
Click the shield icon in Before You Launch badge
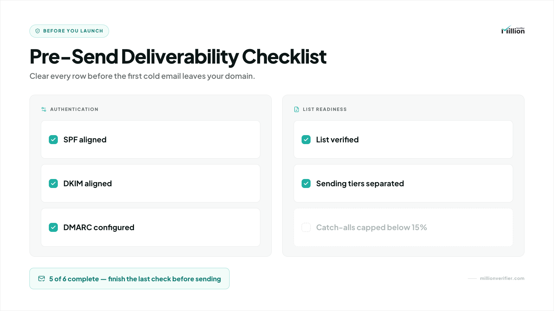point(38,31)
